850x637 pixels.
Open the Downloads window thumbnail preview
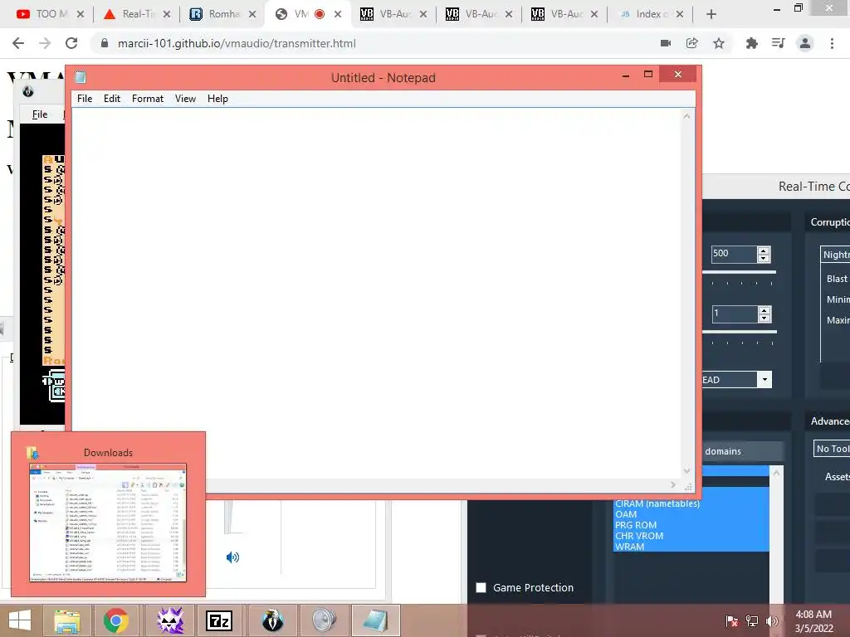pos(108,523)
